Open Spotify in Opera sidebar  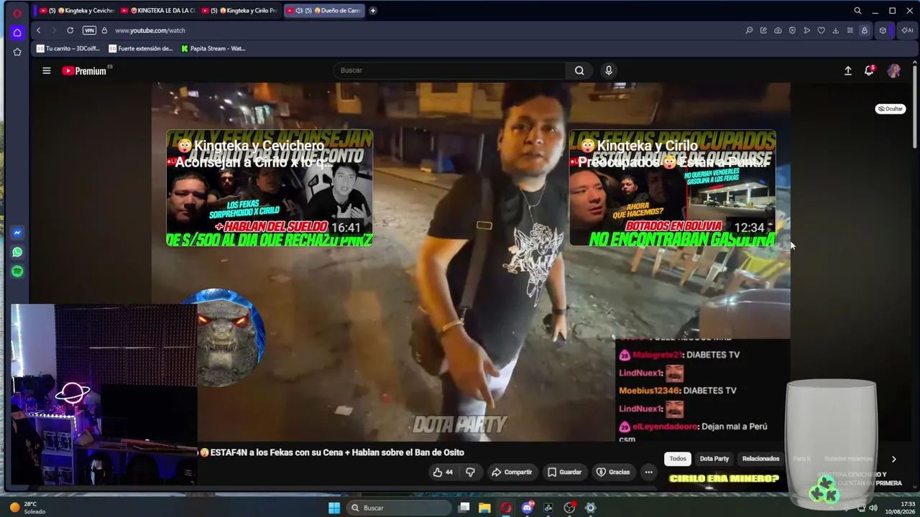(17, 271)
